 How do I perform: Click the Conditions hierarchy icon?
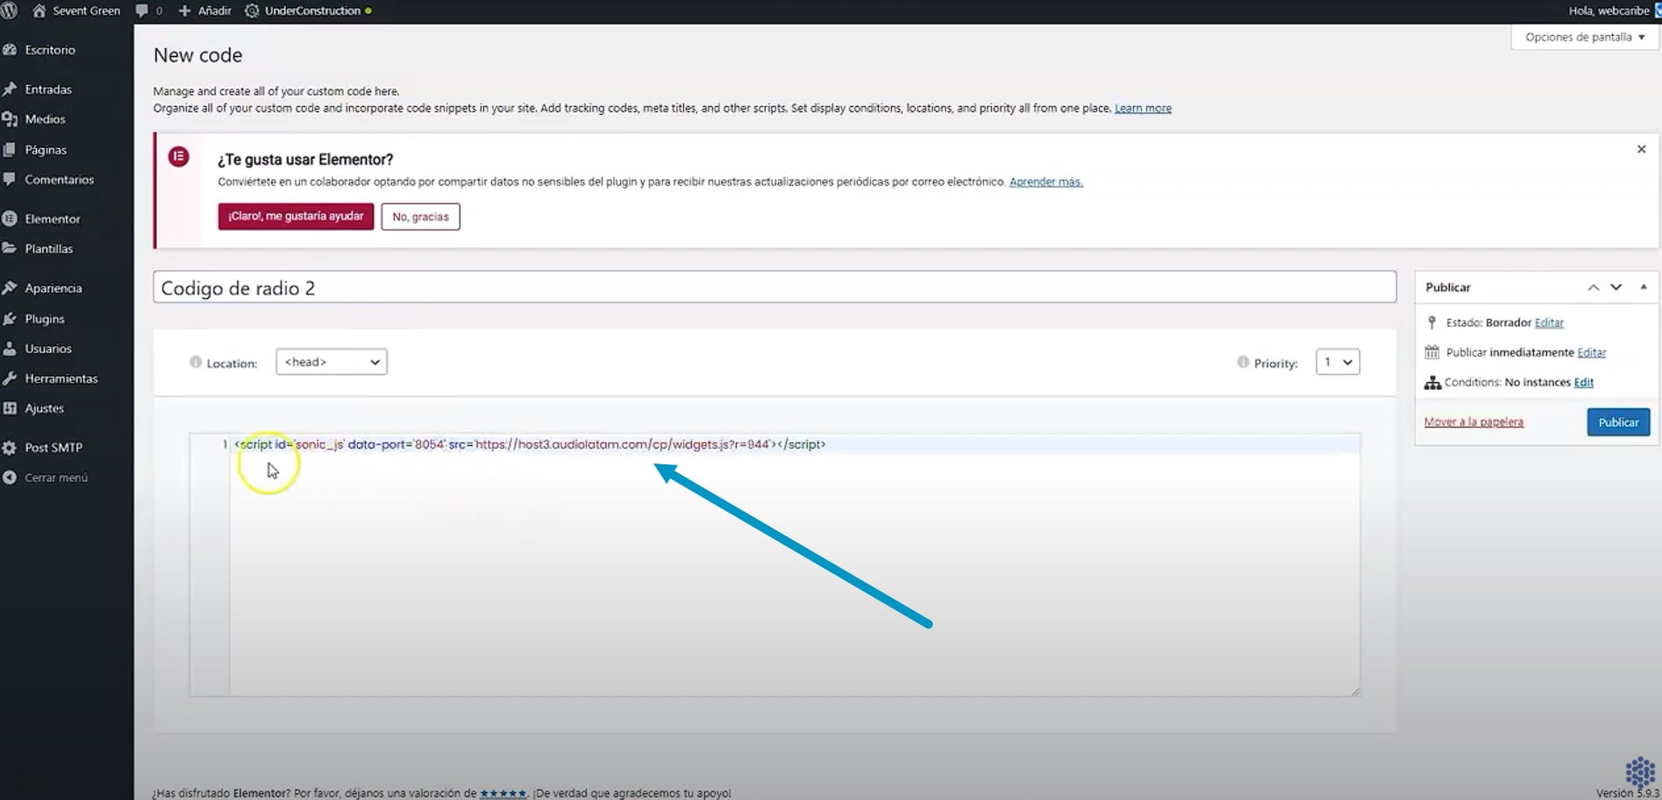point(1432,383)
